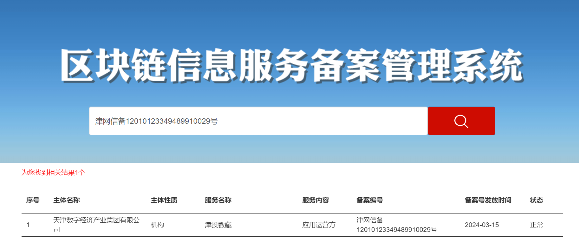Click the 正常 status cell
Image resolution: width=579 pixels, height=243 pixels.
537,225
